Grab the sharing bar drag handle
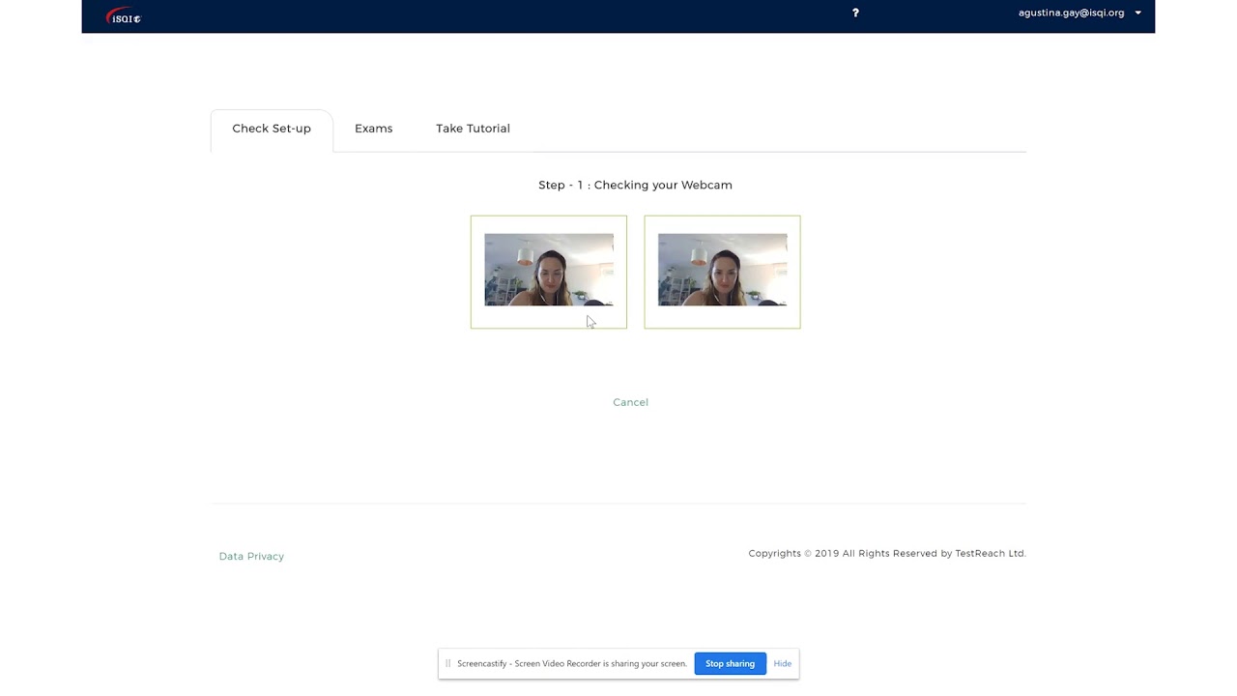 coord(447,663)
